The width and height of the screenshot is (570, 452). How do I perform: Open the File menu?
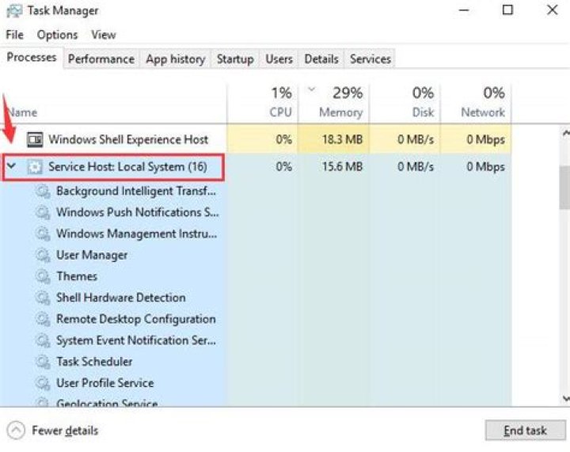[14, 35]
